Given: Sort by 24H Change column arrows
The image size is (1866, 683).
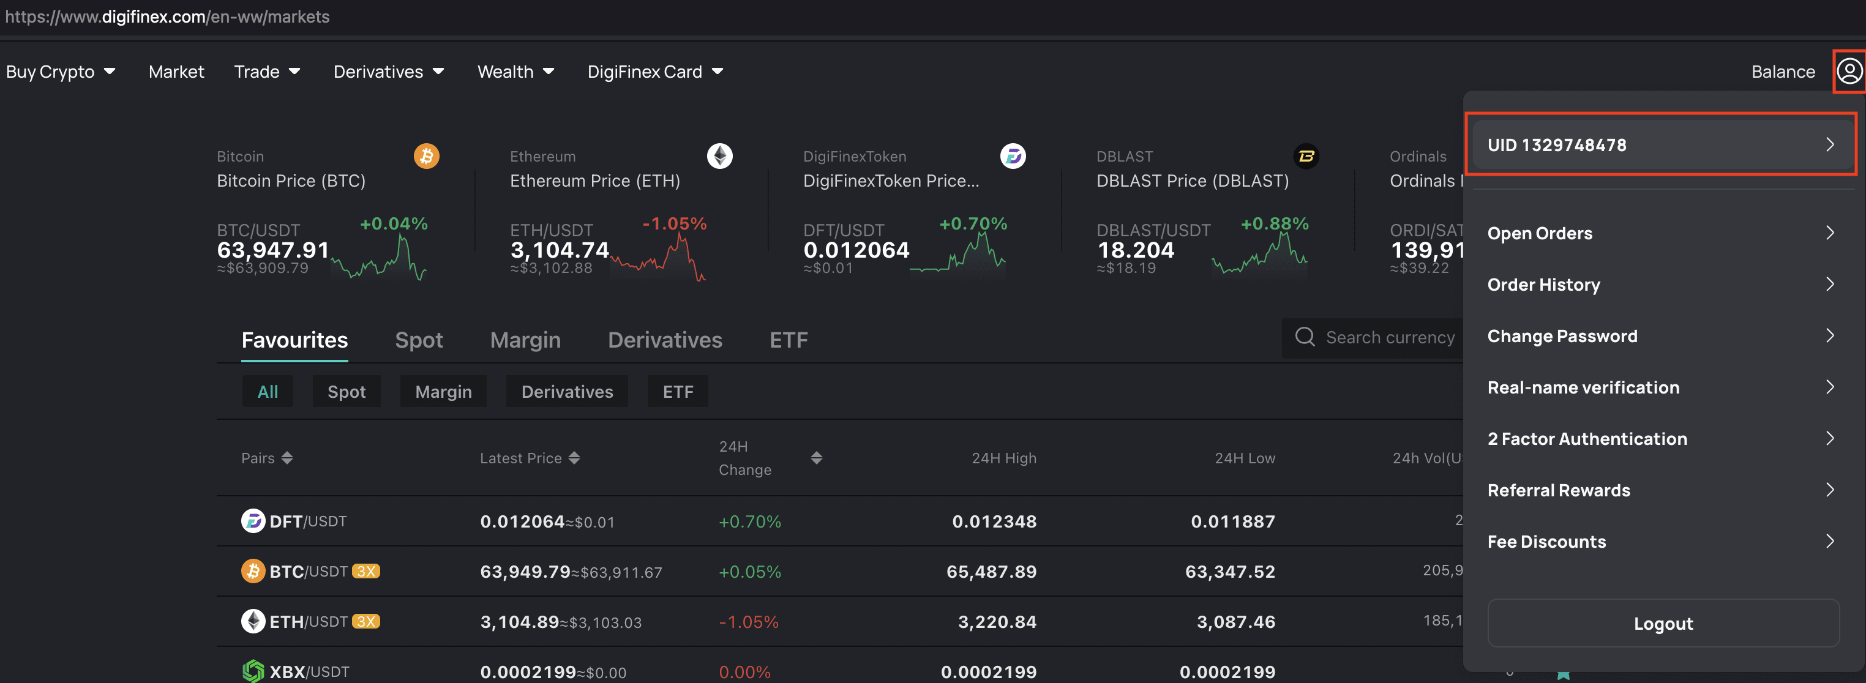Looking at the screenshot, I should [817, 458].
